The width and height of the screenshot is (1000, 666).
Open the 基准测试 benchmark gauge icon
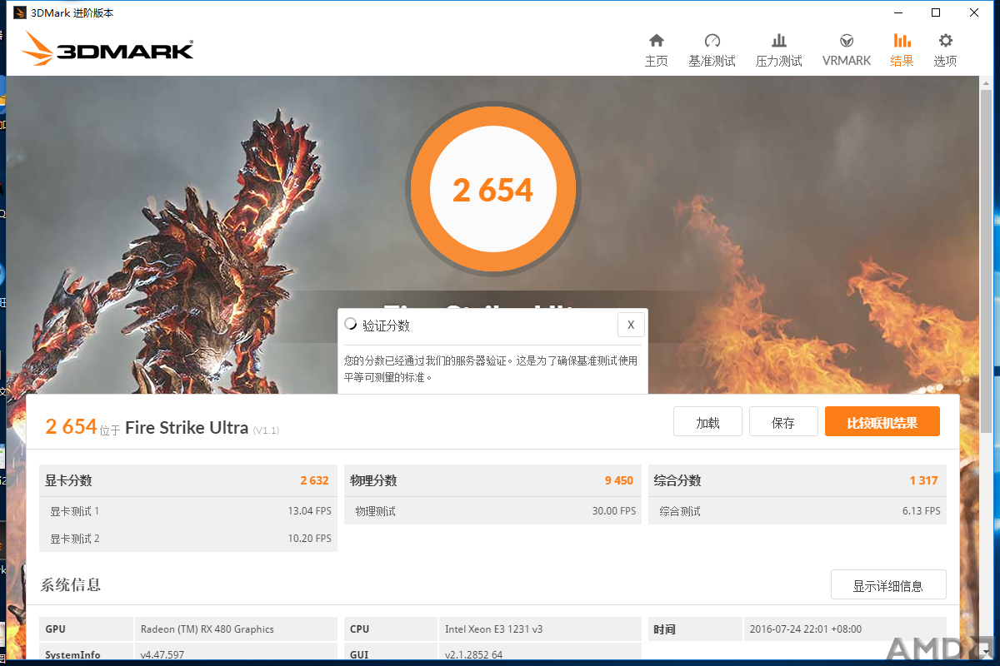[x=712, y=41]
